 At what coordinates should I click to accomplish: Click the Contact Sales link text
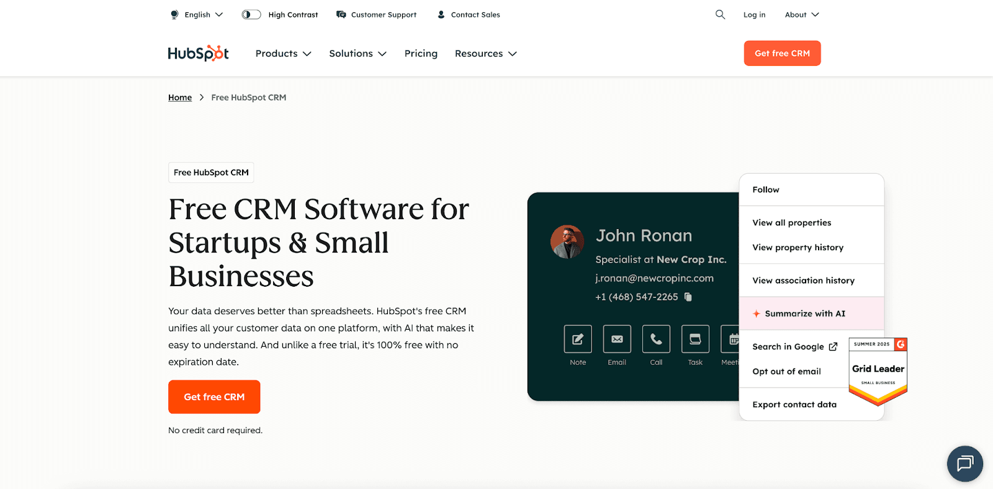(475, 14)
